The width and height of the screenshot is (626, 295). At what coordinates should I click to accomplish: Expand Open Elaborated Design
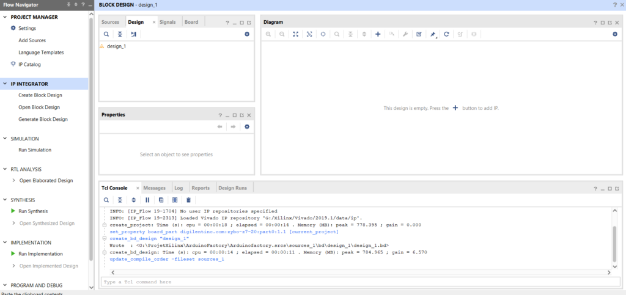14,181
